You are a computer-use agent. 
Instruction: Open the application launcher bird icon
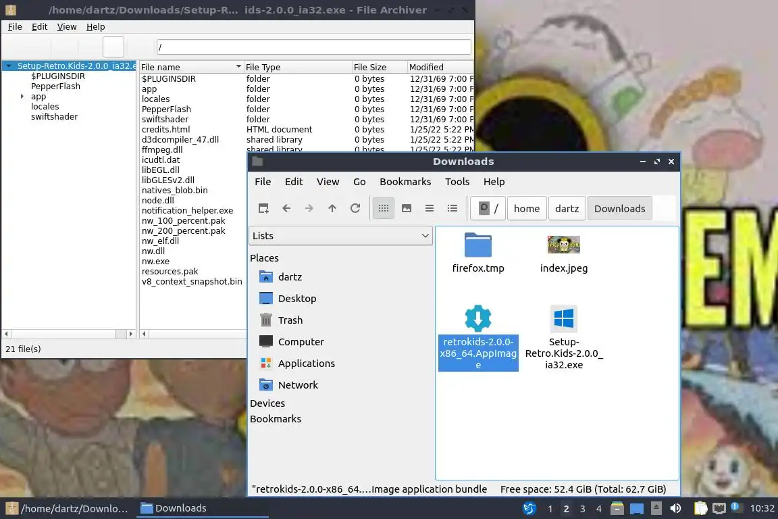point(529,508)
